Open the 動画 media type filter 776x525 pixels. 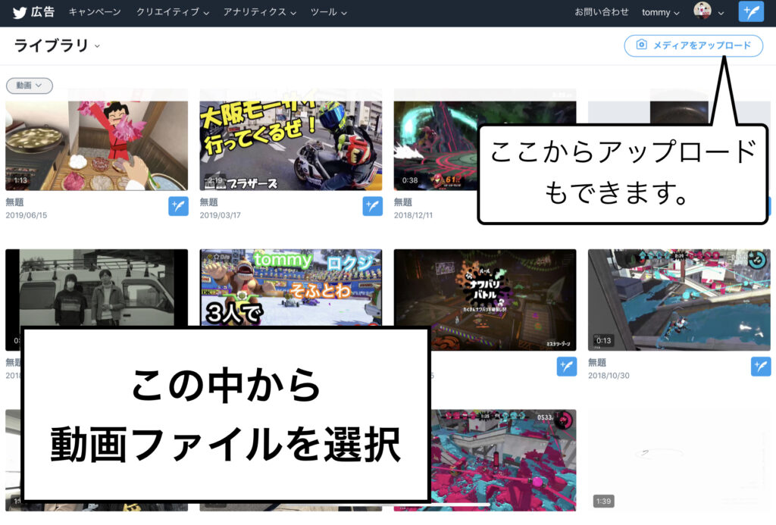coord(30,86)
